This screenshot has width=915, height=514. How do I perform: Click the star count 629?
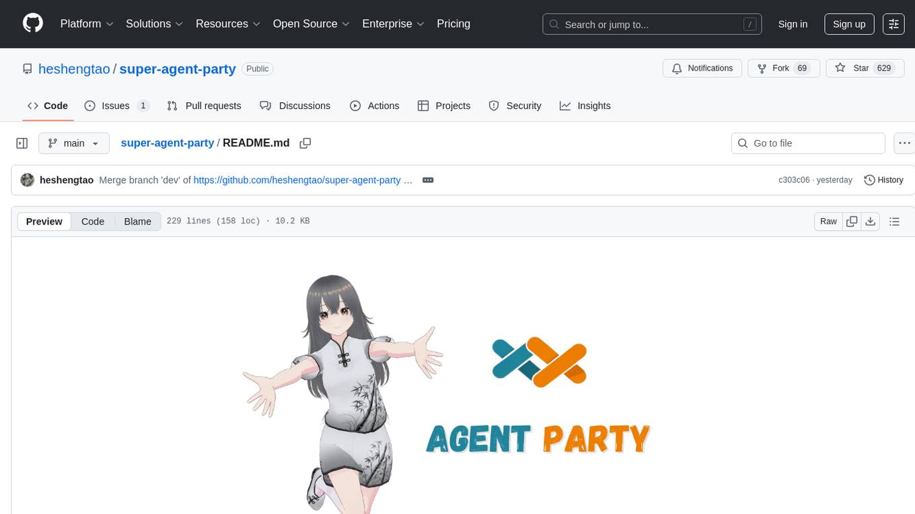pyautogui.click(x=884, y=69)
